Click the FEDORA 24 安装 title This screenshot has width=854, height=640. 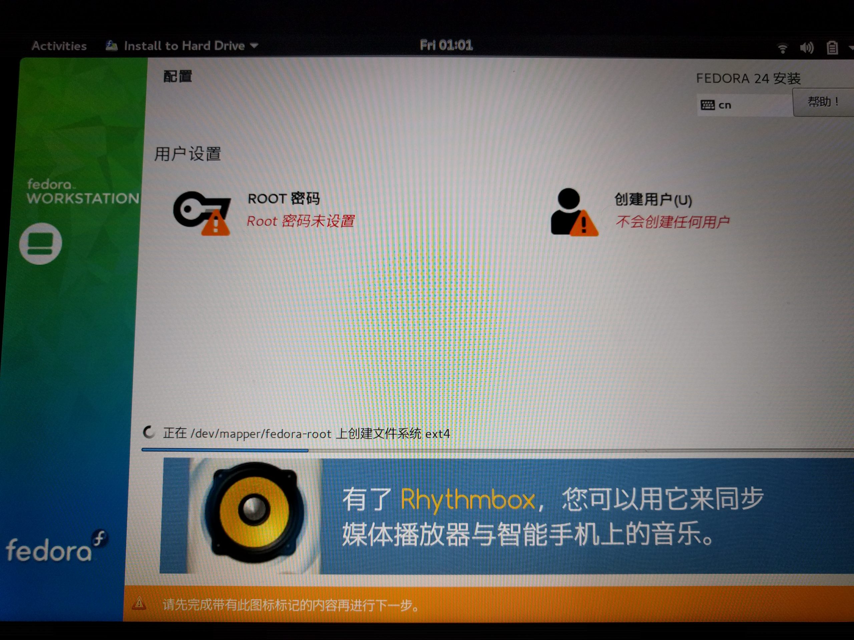tap(748, 78)
